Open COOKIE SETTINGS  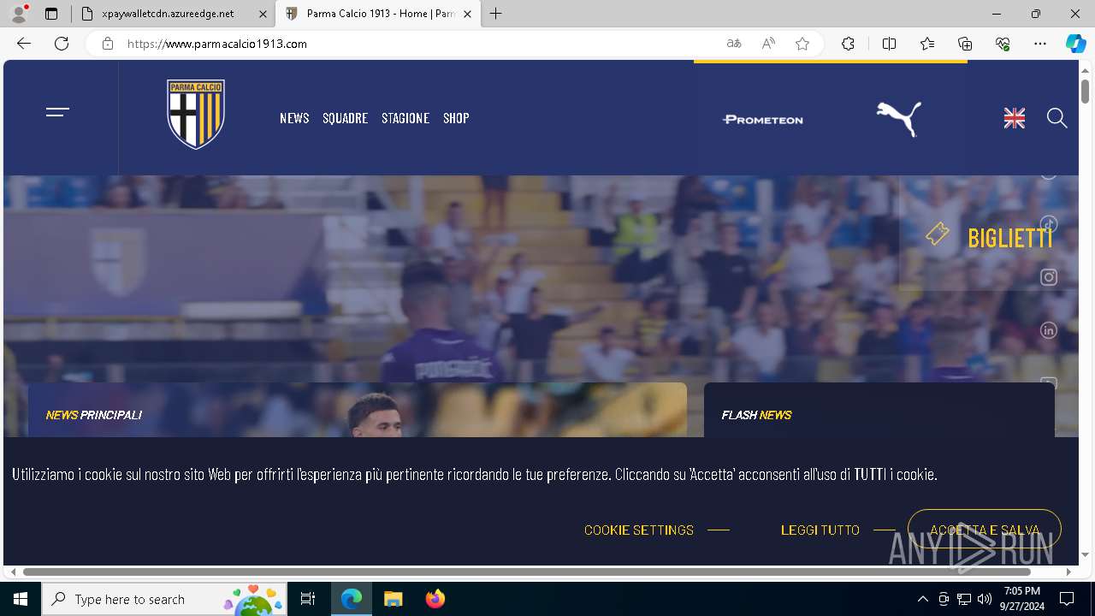click(639, 530)
